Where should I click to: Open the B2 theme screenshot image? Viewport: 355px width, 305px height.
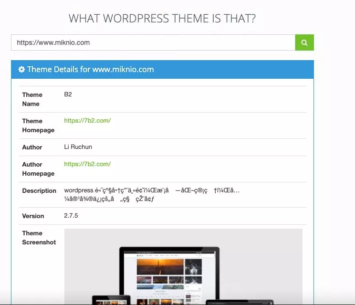[183, 266]
